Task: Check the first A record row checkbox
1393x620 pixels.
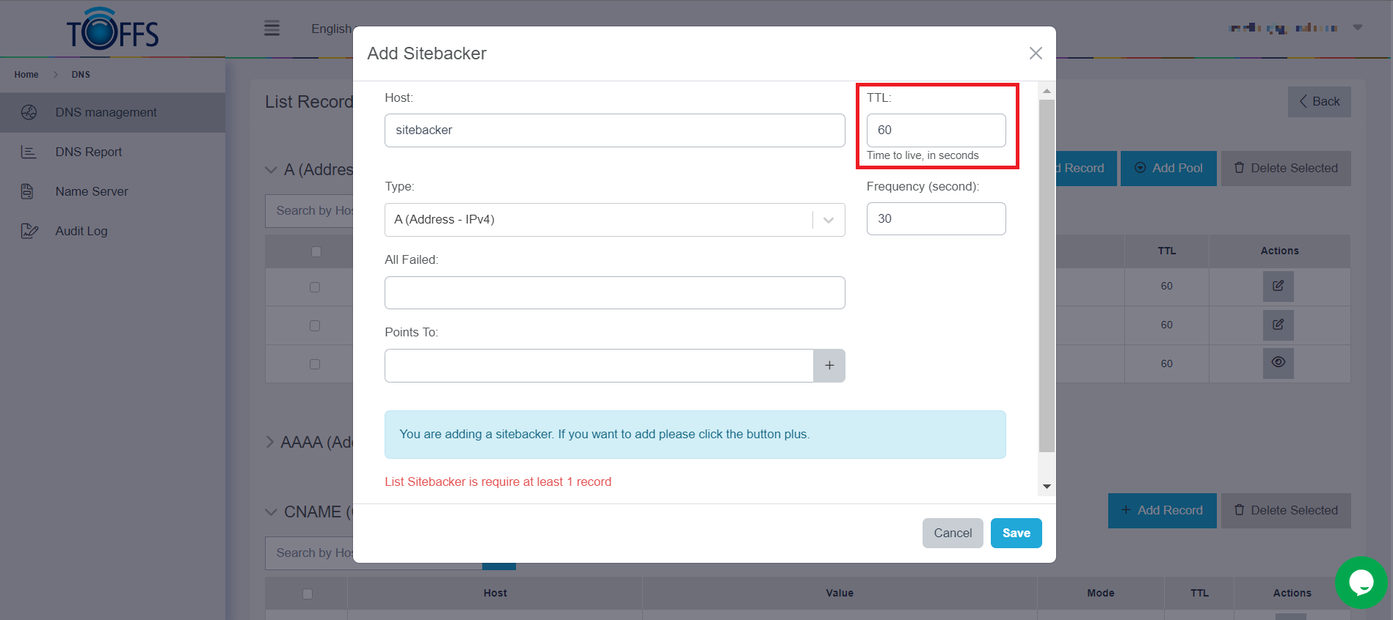Action: (x=315, y=287)
